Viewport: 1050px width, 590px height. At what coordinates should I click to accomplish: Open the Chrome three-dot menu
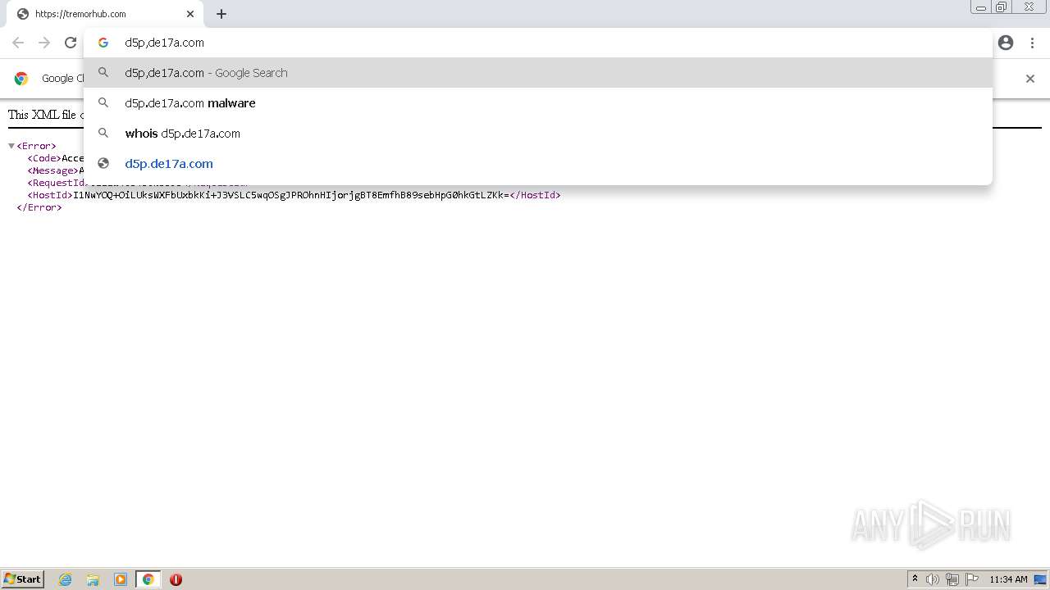[x=1033, y=43]
